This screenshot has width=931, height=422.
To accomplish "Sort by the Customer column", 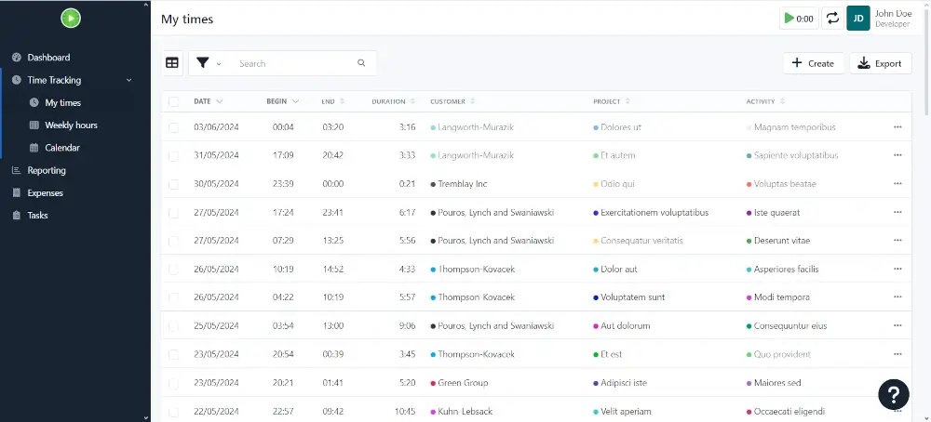I will (x=453, y=101).
